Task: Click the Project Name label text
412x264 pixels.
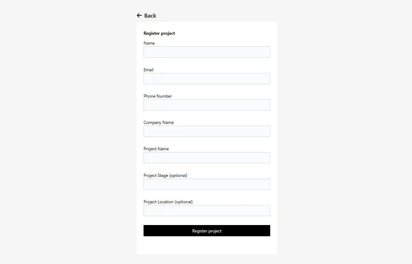Action: tap(156, 148)
